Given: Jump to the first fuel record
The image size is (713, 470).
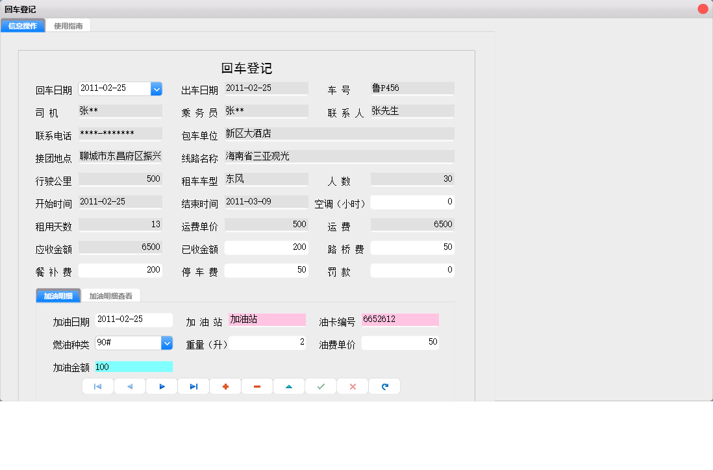Looking at the screenshot, I should point(97,386).
